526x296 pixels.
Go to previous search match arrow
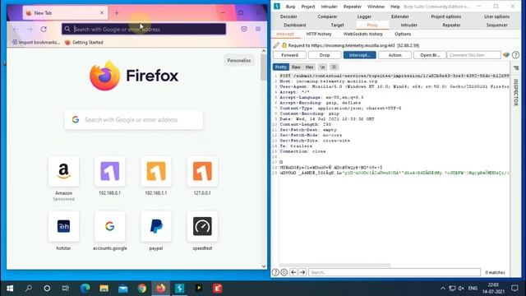point(293,272)
